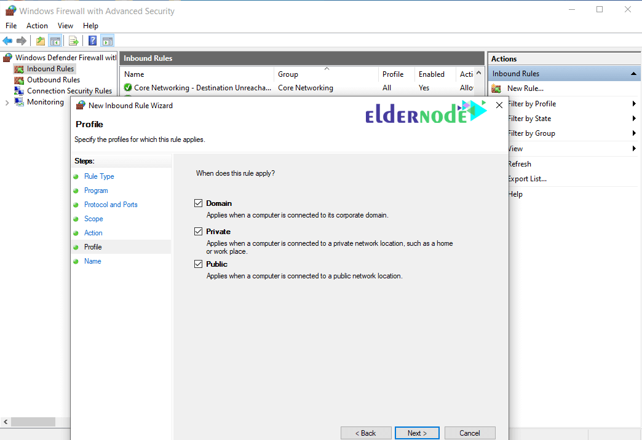Screen dimensions: 642x440
Task: Toggle Show/Hide Action Pane toolbar icon
Action: coord(108,41)
